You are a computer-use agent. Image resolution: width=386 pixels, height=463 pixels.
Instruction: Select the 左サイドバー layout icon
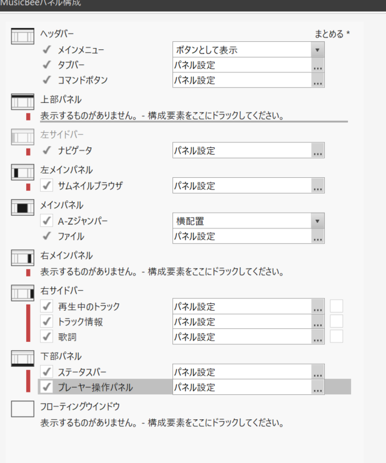point(22,137)
